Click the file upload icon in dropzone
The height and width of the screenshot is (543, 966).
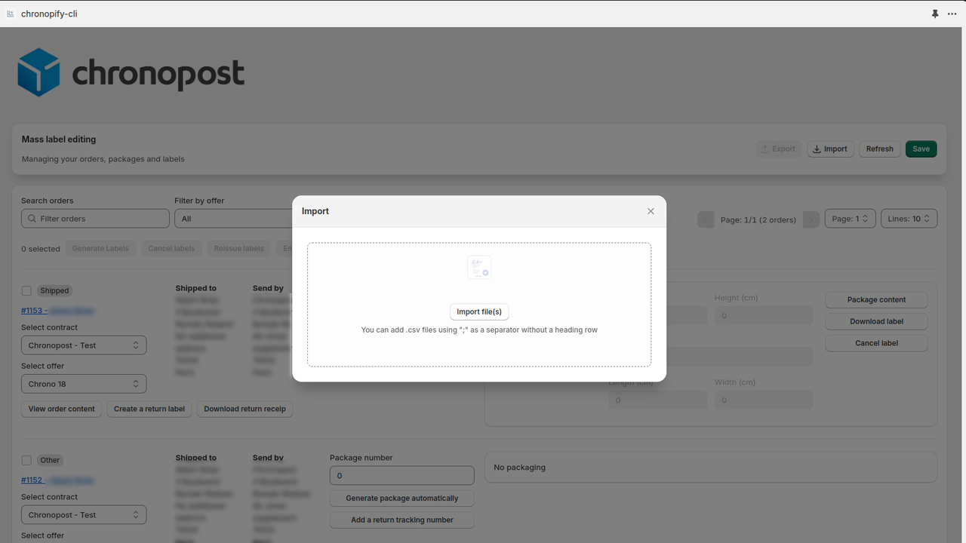click(x=479, y=268)
